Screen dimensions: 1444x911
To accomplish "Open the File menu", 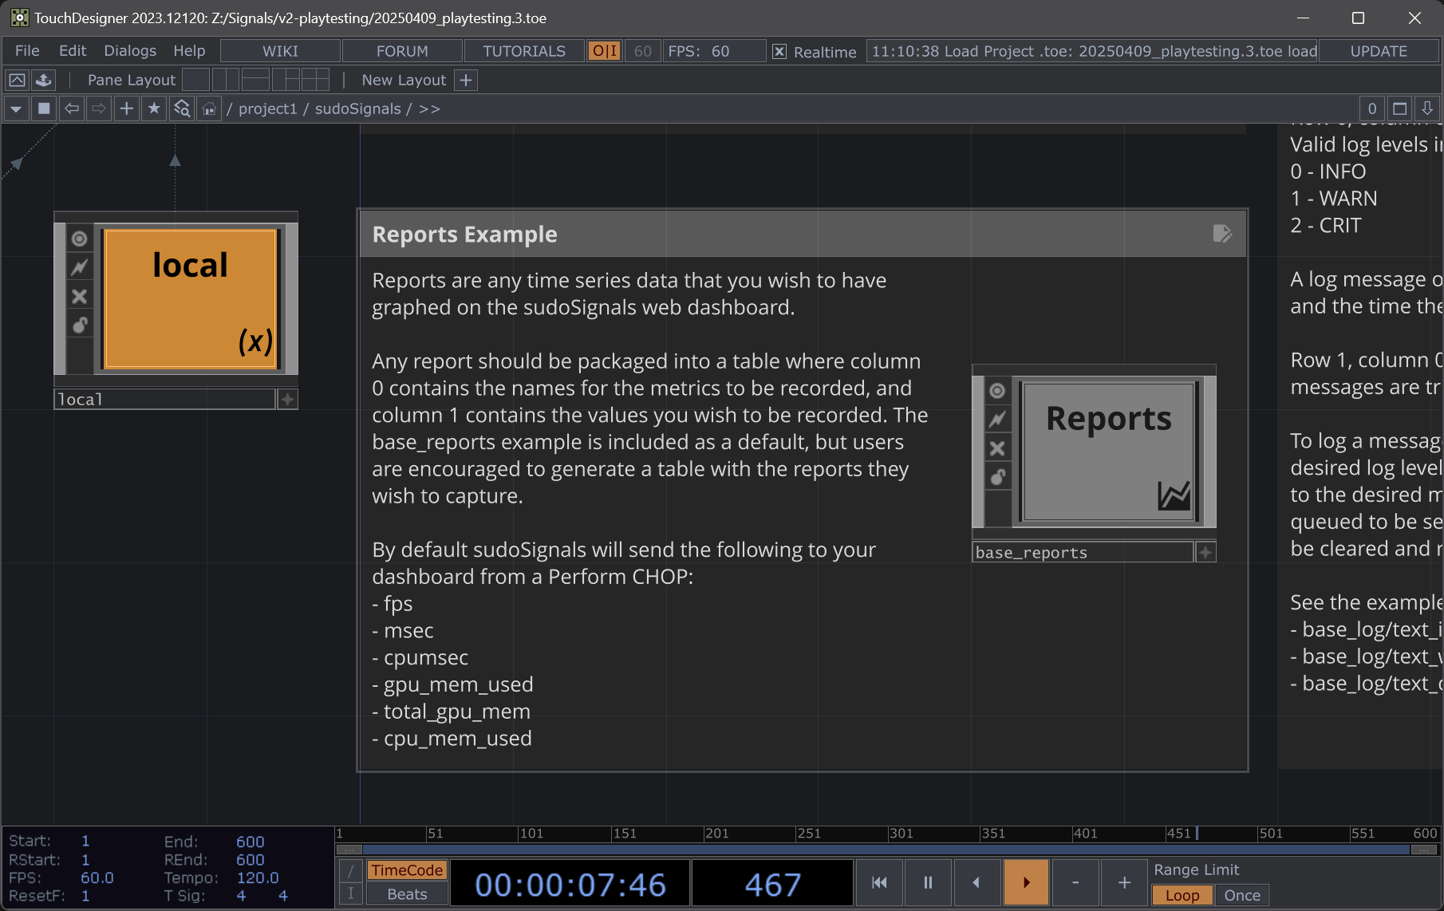I will pyautogui.click(x=27, y=51).
